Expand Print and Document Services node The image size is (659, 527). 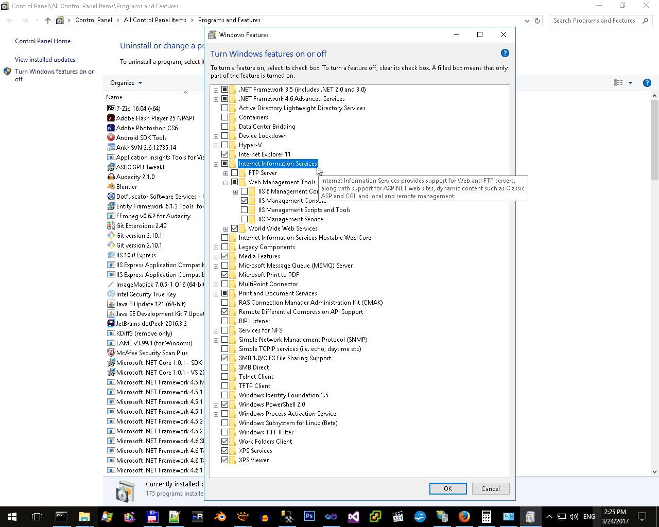point(216,294)
